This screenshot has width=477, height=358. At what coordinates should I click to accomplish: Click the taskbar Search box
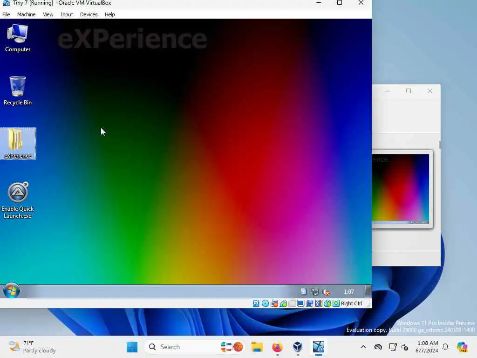tap(195, 347)
